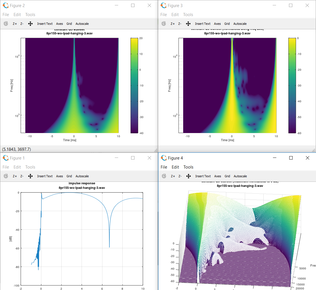Viewport: 316px width, 290px height.
Task: Click the Freq [Hz] axis label in Figure 3
Action: tap(169, 86)
